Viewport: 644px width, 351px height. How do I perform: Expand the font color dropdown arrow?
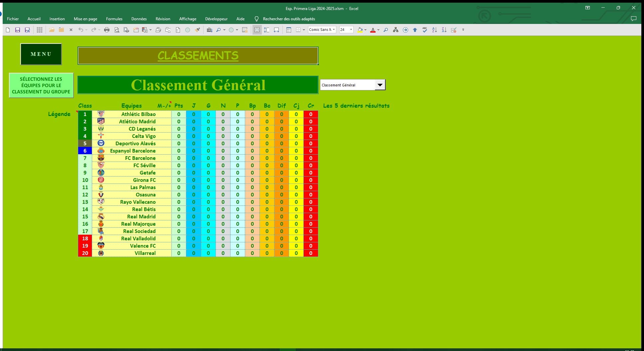tap(379, 30)
